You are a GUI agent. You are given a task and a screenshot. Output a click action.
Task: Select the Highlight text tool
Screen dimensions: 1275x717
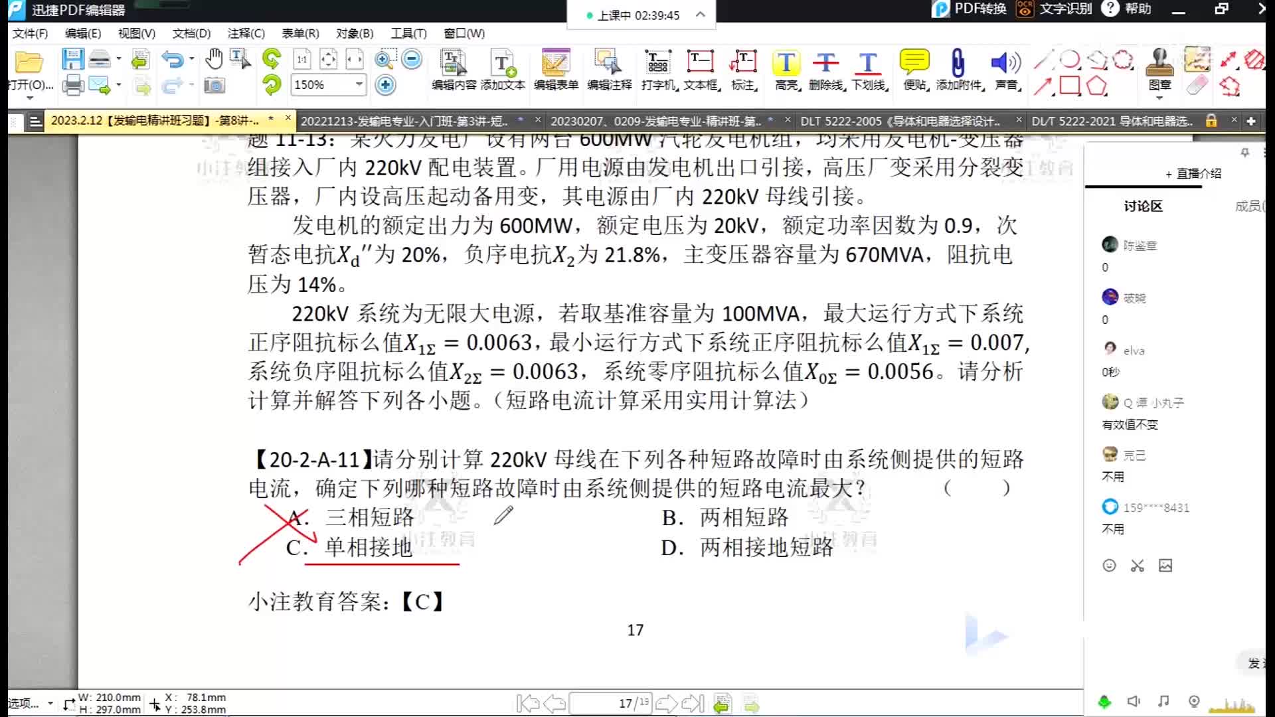[x=786, y=63]
